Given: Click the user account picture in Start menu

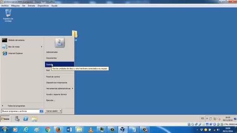Looking at the screenshot, I should click(60, 42).
